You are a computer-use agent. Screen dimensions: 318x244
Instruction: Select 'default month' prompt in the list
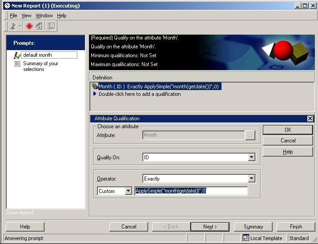point(49,55)
